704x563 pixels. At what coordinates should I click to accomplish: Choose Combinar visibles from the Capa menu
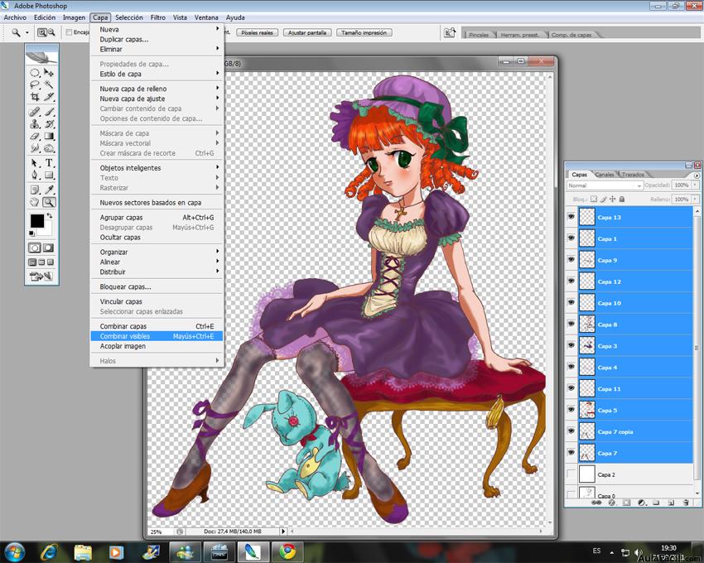click(x=157, y=336)
